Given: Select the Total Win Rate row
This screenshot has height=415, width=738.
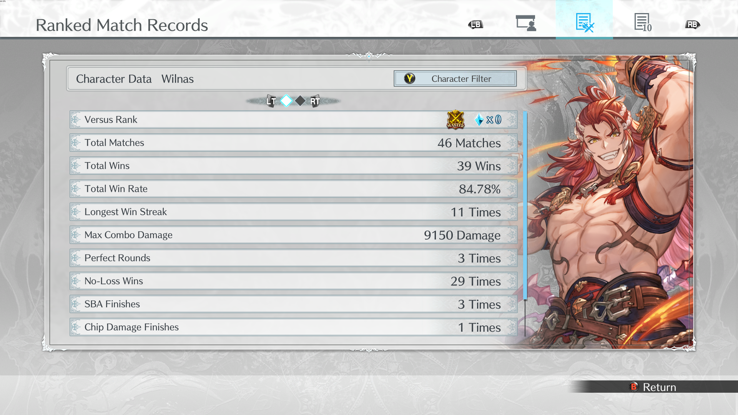Looking at the screenshot, I should pyautogui.click(x=294, y=189).
